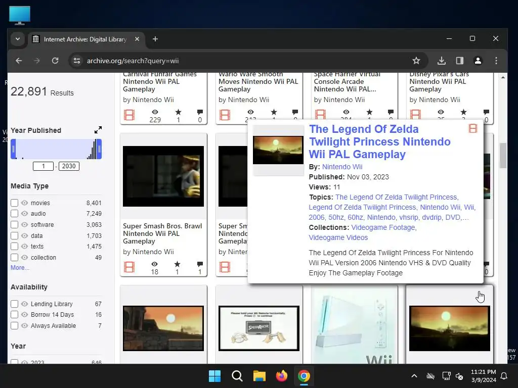Click the left handle of year slider
The width and height of the screenshot is (518, 388).
point(13,149)
